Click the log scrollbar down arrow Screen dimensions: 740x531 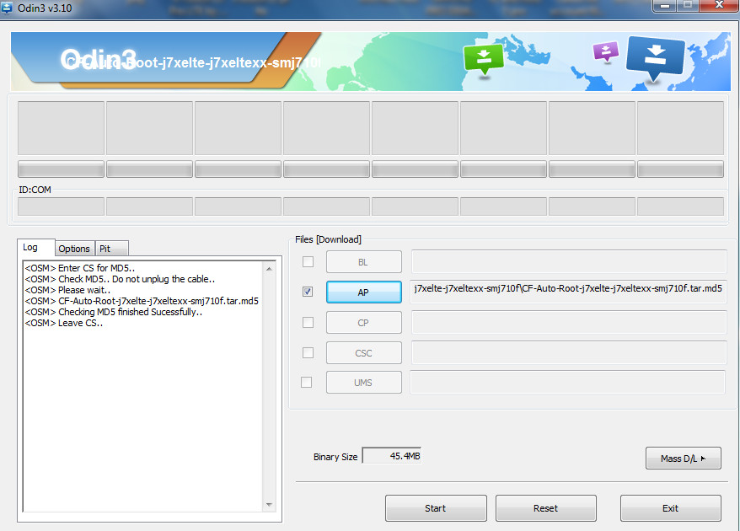(x=269, y=505)
